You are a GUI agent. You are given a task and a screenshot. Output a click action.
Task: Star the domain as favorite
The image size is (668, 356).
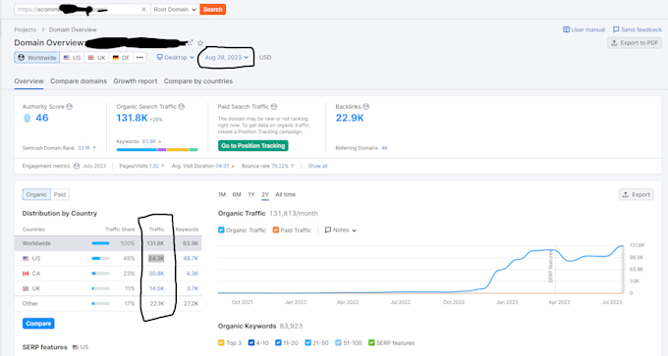pos(200,42)
